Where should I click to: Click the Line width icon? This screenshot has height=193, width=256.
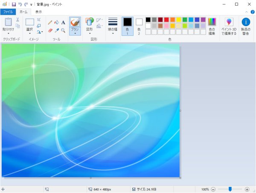113,21
